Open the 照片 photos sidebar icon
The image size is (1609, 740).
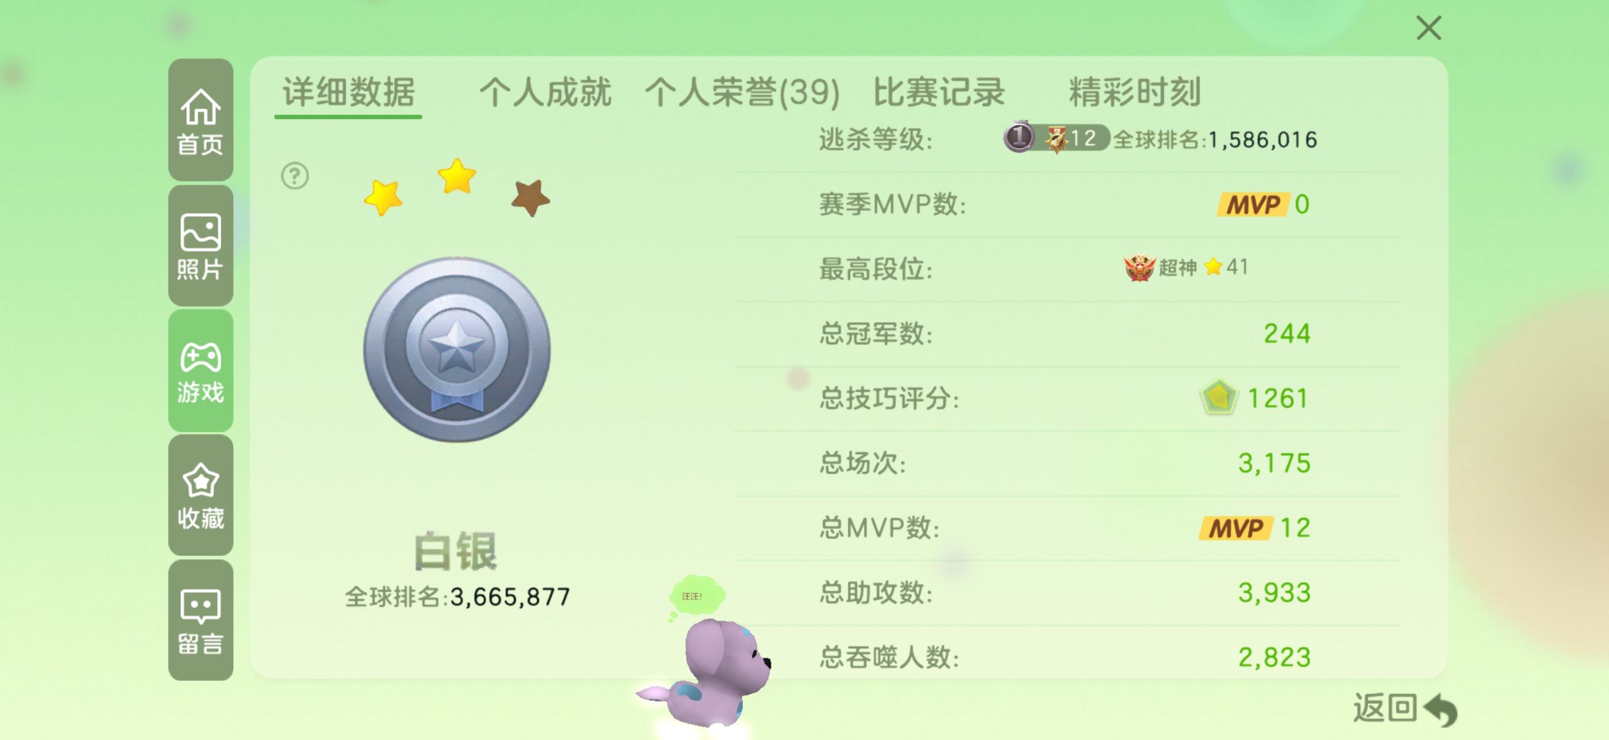pos(201,246)
